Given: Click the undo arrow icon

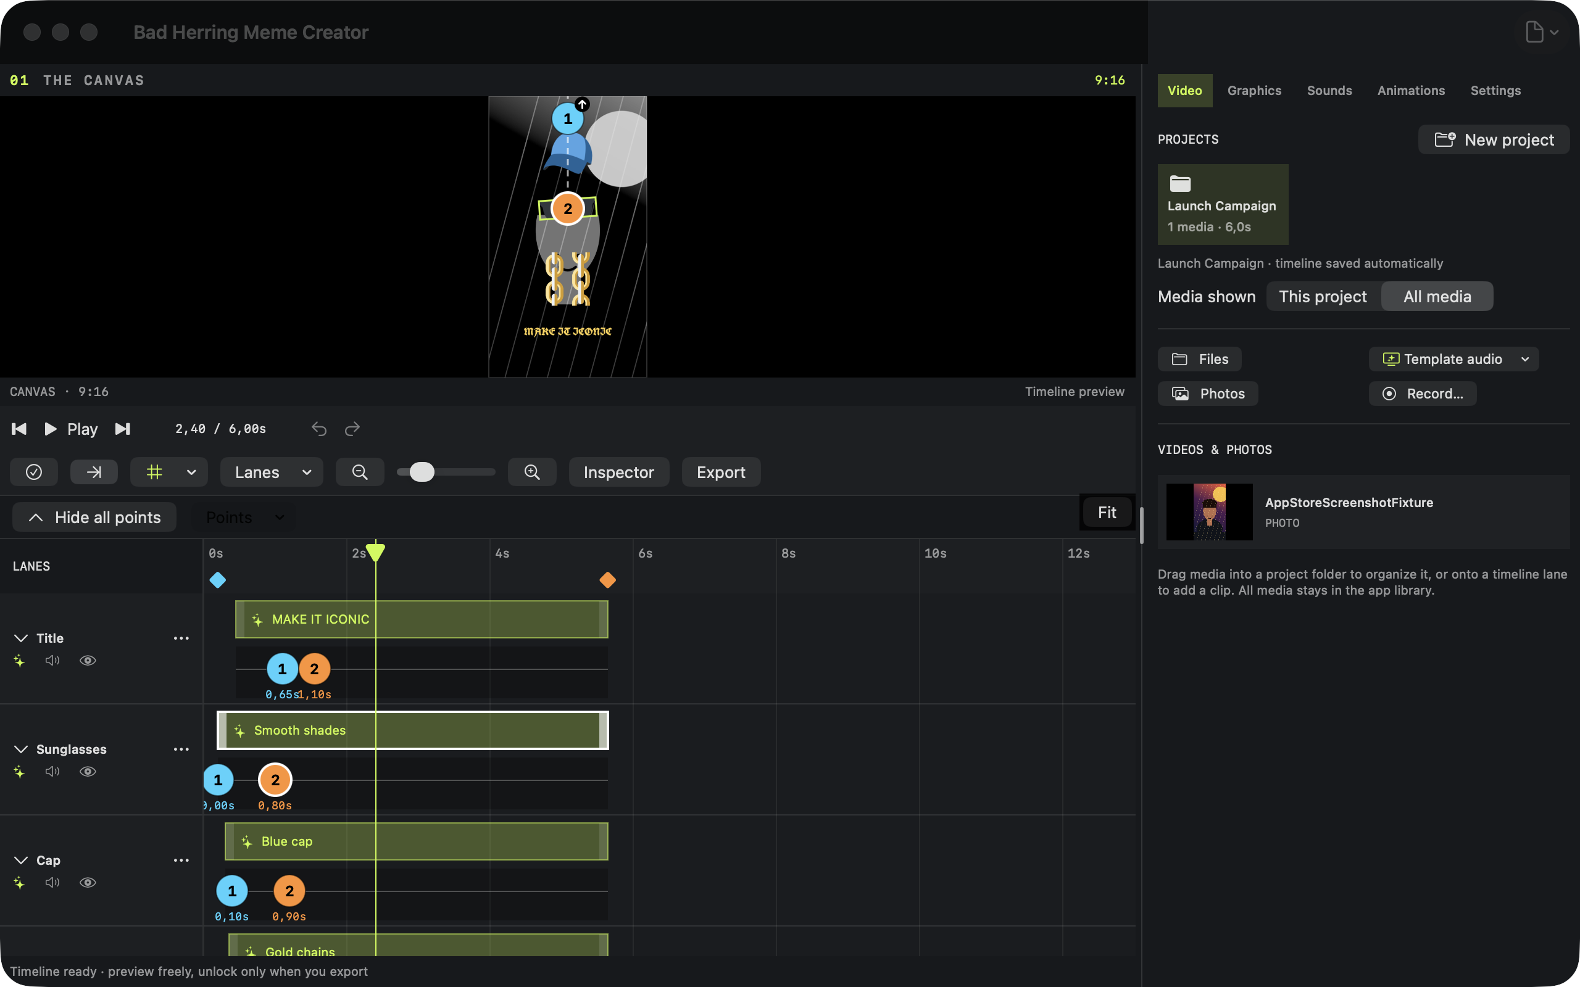Looking at the screenshot, I should [318, 429].
